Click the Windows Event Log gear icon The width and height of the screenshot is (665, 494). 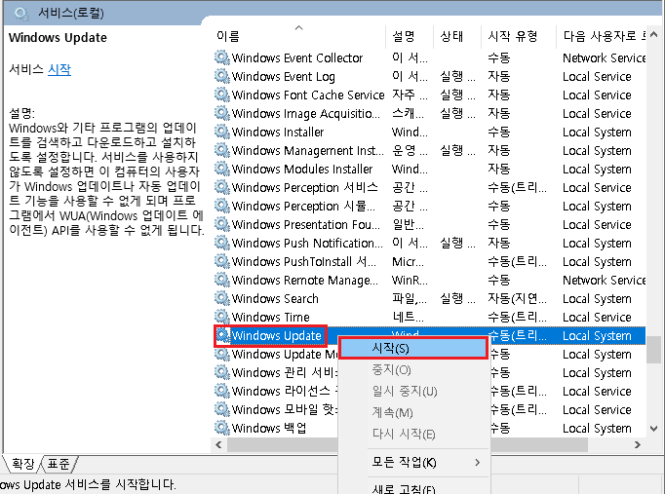pyautogui.click(x=221, y=76)
